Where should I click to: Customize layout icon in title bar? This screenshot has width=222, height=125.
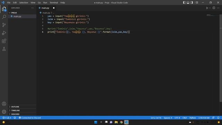(197, 2)
